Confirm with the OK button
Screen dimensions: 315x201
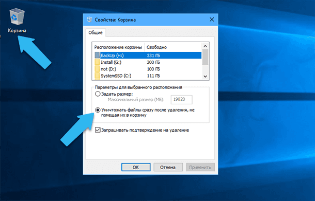(136, 167)
